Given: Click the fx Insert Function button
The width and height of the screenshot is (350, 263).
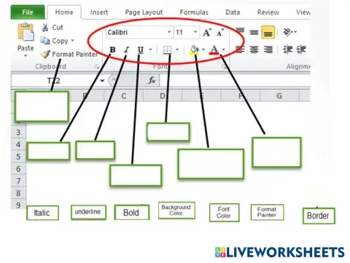Looking at the screenshot, I should 152,80.
